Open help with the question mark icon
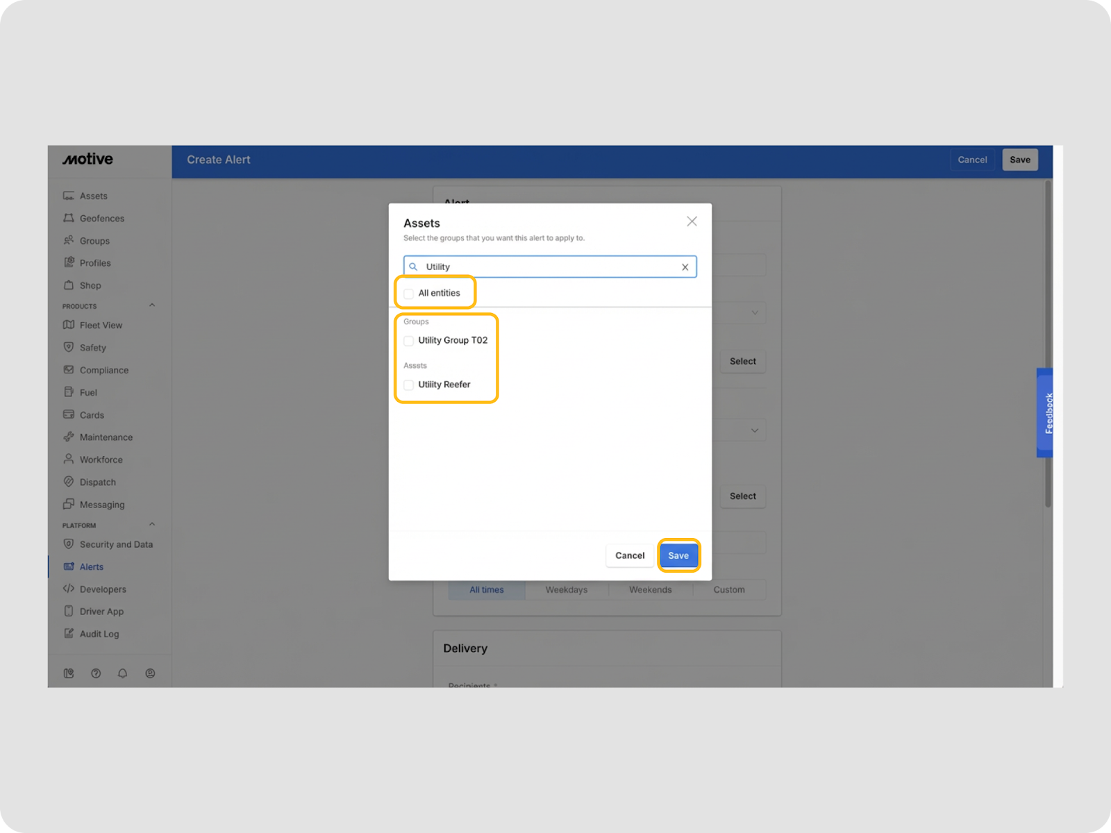 [96, 673]
